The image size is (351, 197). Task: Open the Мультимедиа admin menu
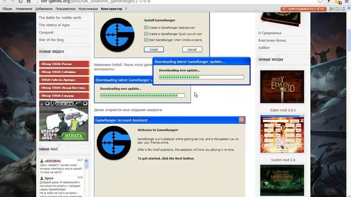click(x=88, y=9)
